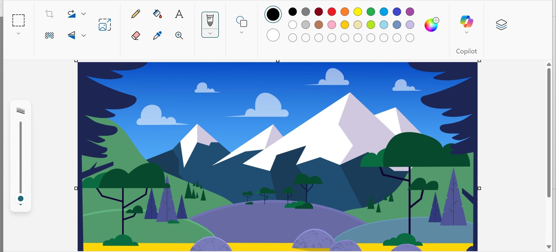Pick the pink color swatch
The width and height of the screenshot is (556, 252).
pyautogui.click(x=332, y=25)
